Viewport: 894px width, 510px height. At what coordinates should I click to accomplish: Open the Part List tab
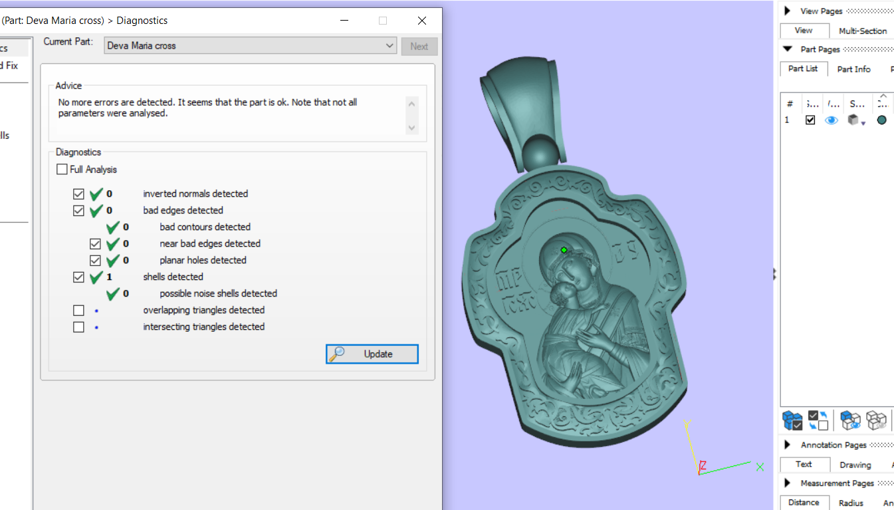[803, 69]
